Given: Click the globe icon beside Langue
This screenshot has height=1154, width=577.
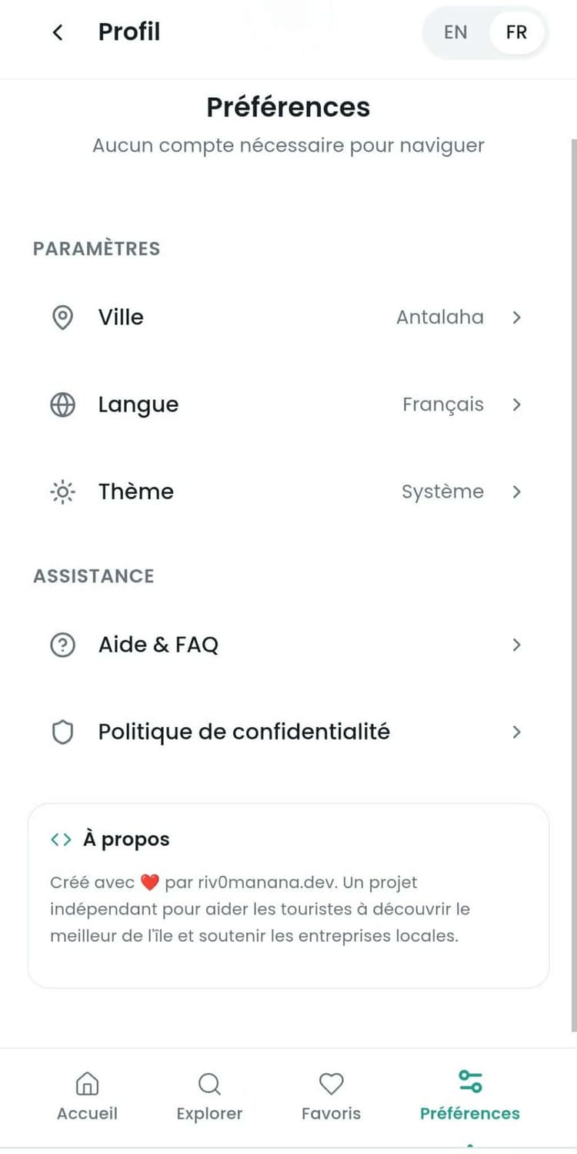Looking at the screenshot, I should click(62, 405).
